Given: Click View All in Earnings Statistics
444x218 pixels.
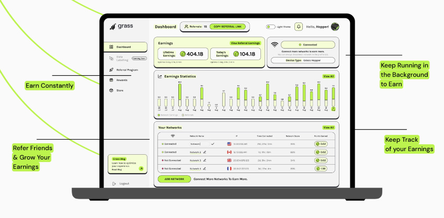Looking at the screenshot, I should (328, 76).
